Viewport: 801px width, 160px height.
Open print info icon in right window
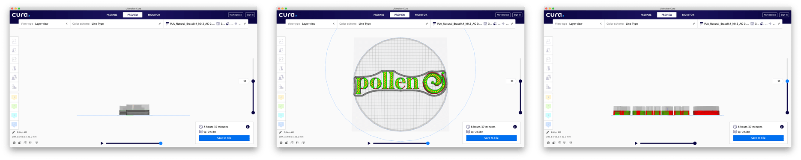coord(782,127)
